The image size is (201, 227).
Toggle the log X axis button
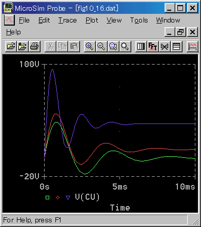[x=141, y=46]
